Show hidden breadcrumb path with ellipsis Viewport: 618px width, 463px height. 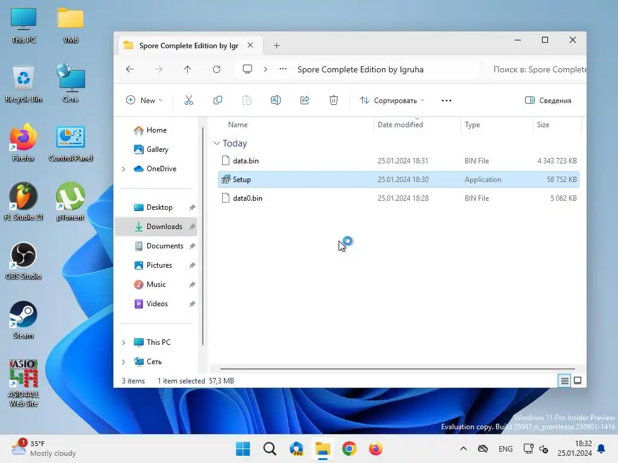pyautogui.click(x=282, y=69)
